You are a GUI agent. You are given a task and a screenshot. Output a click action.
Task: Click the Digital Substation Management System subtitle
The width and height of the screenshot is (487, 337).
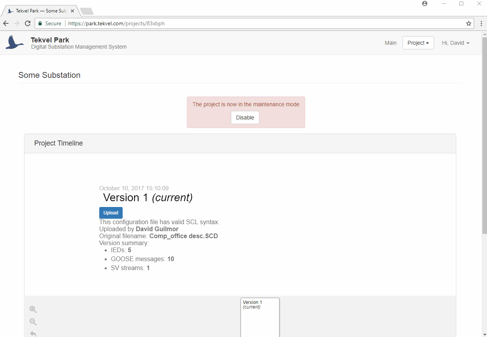tap(79, 47)
